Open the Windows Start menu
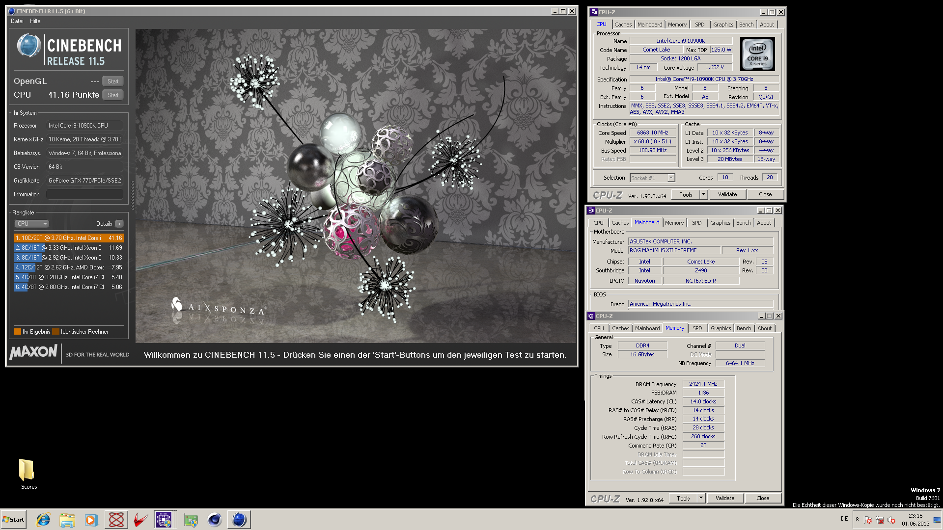 click(14, 520)
